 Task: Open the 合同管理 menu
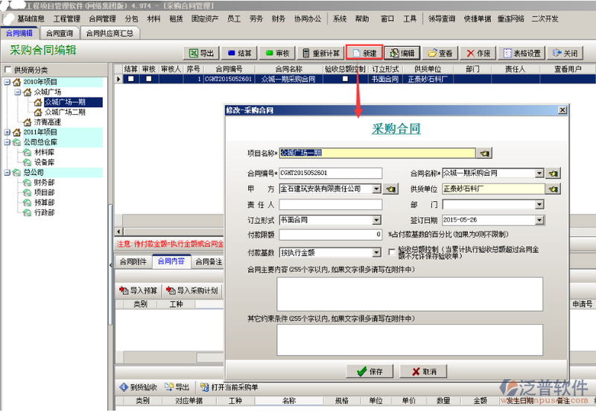tap(103, 18)
